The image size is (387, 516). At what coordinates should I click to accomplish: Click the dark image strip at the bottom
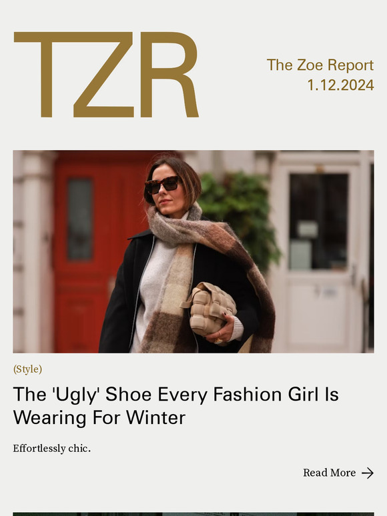[193, 514]
